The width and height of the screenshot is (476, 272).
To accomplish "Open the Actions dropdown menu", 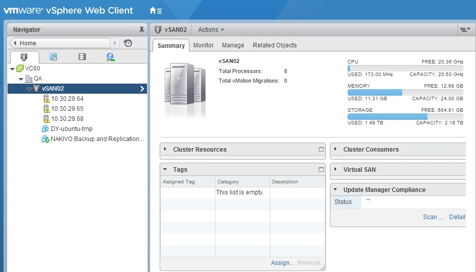I will pyautogui.click(x=211, y=30).
